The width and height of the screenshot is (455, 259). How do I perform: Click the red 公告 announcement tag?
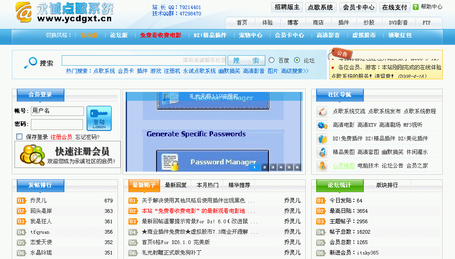(342, 53)
